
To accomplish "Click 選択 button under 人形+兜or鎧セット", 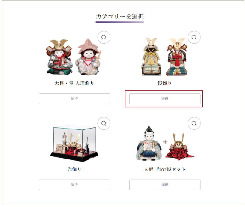I will pos(165,185).
